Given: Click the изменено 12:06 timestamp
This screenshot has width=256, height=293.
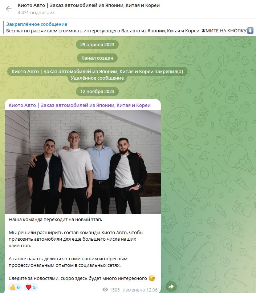Looking at the screenshot, I should click(140, 290).
